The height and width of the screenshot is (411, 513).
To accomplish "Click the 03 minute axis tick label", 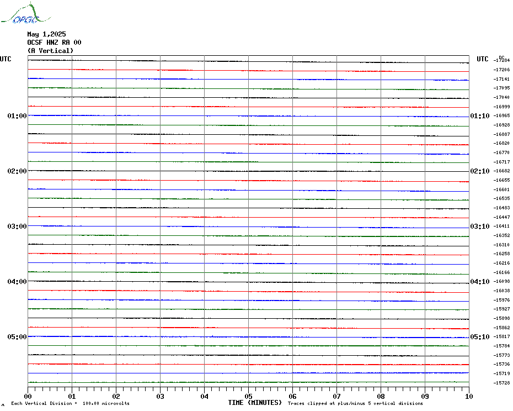I will [161, 396].
